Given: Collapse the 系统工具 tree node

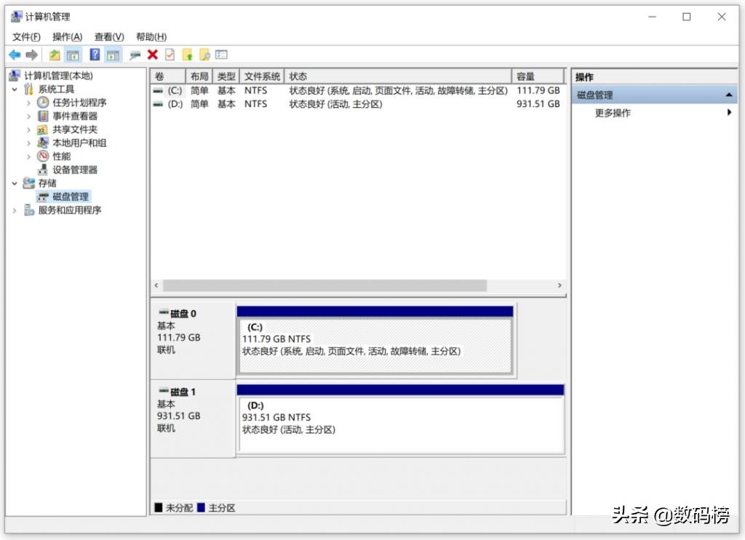Looking at the screenshot, I should [15, 89].
